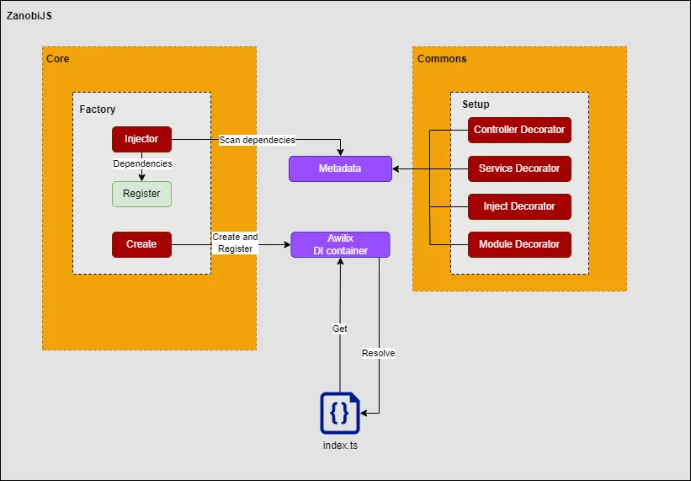
Task: Click the 'Resolve' arrow label
Action: tap(378, 353)
